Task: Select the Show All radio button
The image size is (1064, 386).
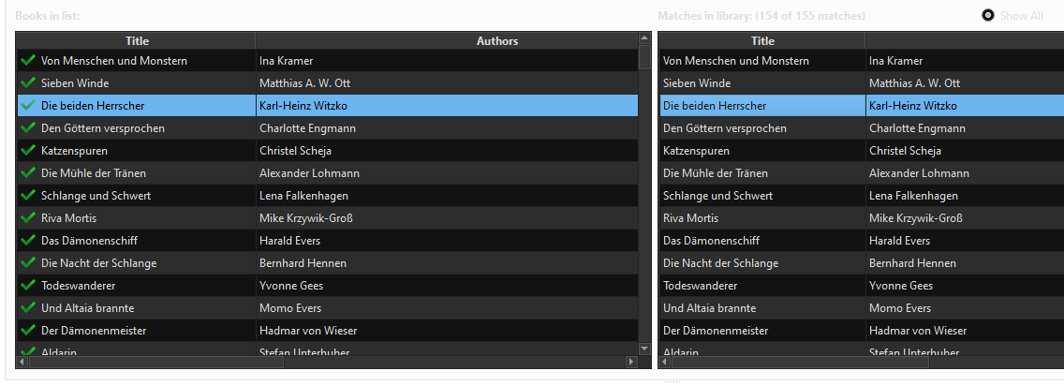Action: (x=988, y=16)
